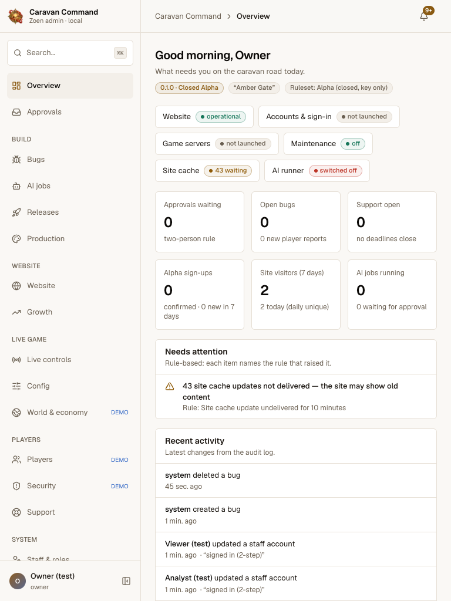Navigate to Releases

click(x=70, y=212)
